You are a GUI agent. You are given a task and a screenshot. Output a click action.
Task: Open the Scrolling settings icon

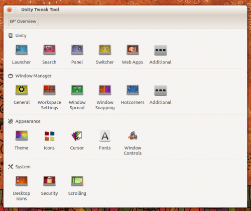coord(77,181)
